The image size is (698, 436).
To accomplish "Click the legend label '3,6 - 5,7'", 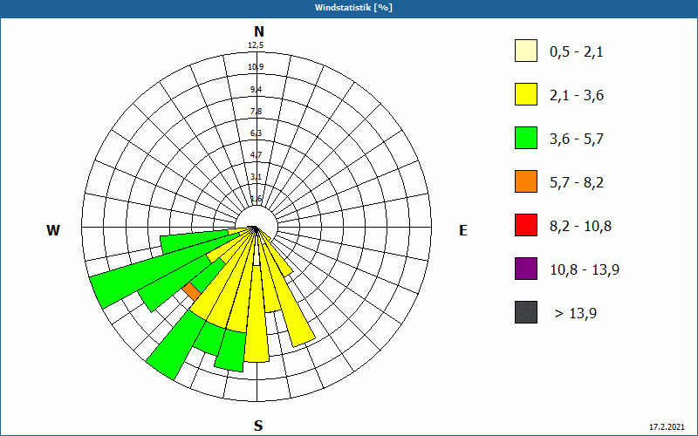I will tap(577, 140).
